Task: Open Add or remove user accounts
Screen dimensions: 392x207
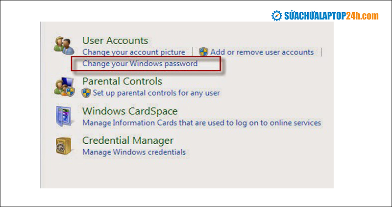Action: coord(262,52)
